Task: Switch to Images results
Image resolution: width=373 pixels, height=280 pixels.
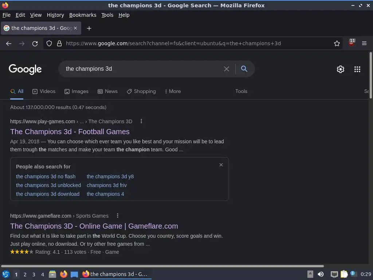Action: [x=76, y=92]
